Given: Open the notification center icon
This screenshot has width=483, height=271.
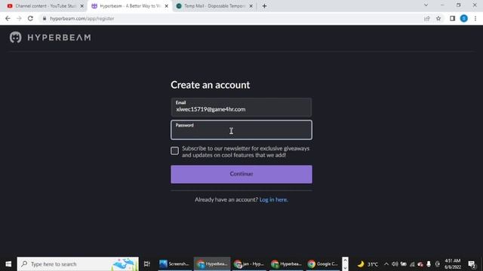Looking at the screenshot, I should point(472,264).
